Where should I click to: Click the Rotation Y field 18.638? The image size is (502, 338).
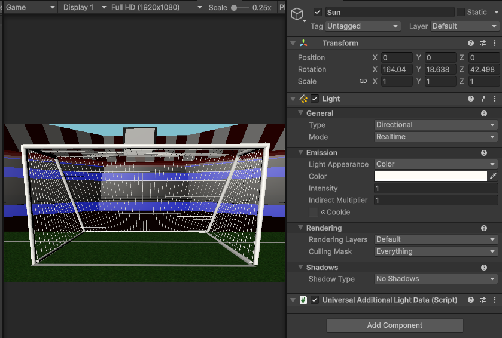click(x=440, y=69)
